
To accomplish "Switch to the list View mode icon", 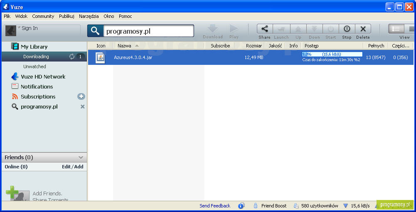I will [x=396, y=29].
